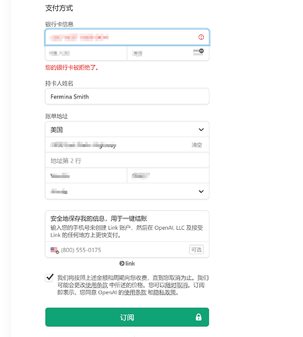Click the lock icon on the 订阅 button
The width and height of the screenshot is (303, 337).
[198, 317]
